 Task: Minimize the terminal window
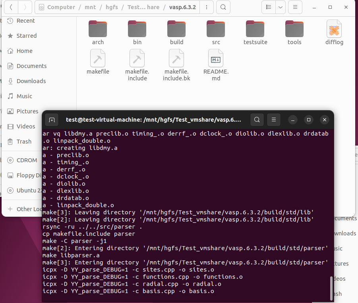[293, 120]
